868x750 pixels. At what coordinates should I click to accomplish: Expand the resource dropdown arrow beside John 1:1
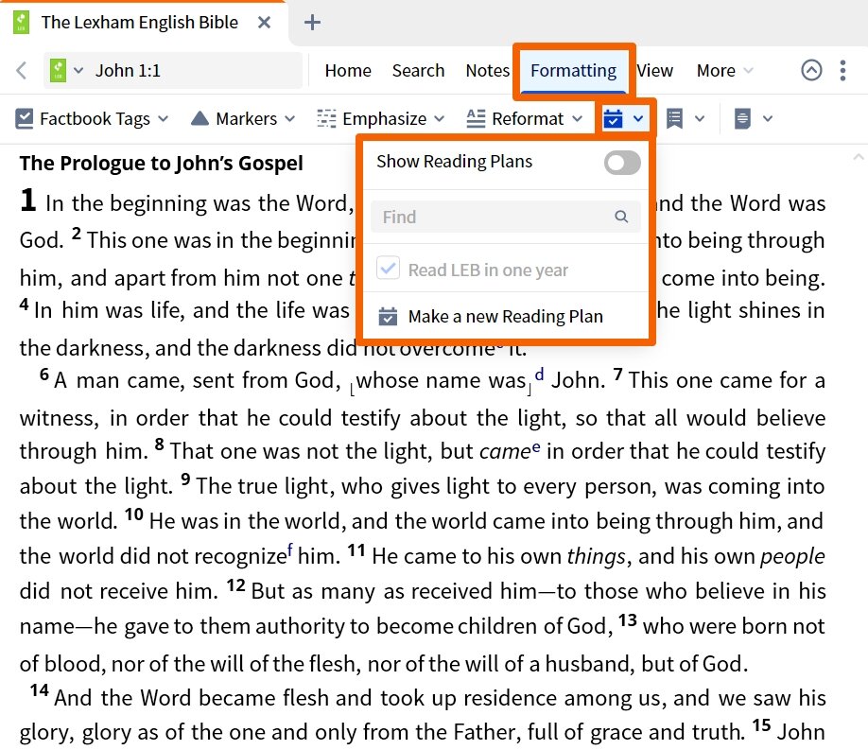[78, 70]
